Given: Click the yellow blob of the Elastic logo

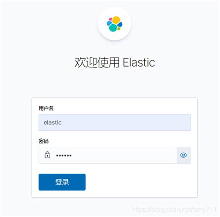Looking at the screenshot, I should [x=116, y=20].
